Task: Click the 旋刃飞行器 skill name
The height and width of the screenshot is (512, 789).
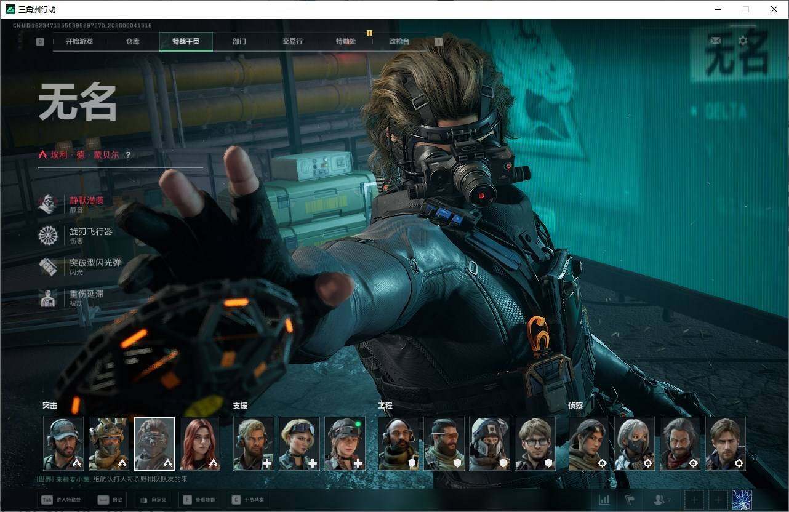Action: click(x=91, y=231)
